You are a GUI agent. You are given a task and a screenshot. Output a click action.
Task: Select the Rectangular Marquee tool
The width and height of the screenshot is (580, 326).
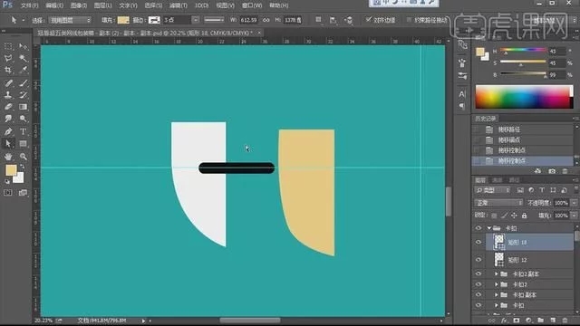pyautogui.click(x=8, y=46)
